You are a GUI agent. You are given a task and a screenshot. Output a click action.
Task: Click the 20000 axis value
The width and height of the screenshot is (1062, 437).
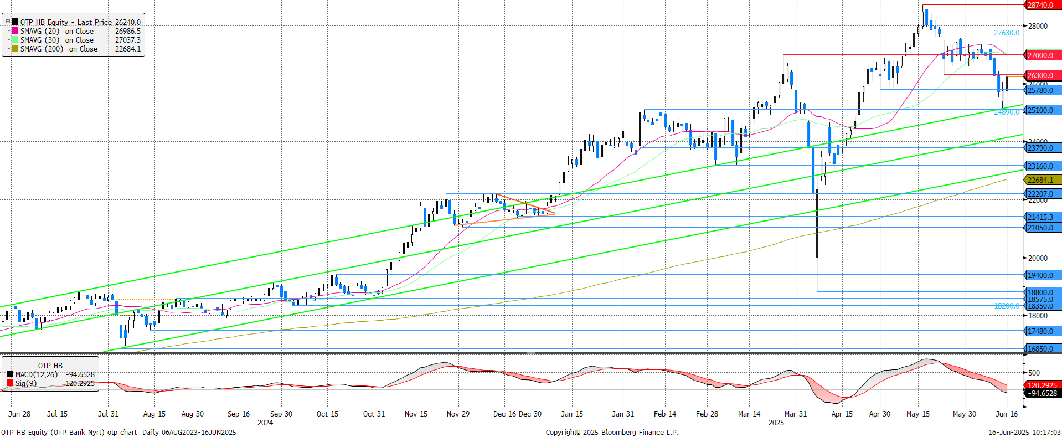tap(1038, 258)
